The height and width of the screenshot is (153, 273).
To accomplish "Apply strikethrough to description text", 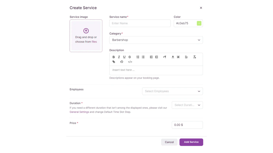I will click(130, 57).
